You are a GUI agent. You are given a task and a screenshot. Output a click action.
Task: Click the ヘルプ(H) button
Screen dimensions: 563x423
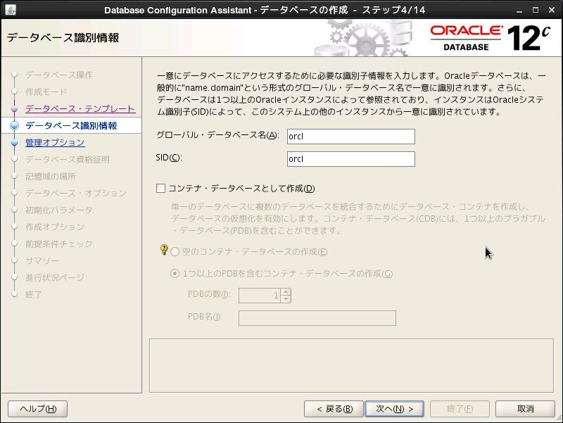38,409
